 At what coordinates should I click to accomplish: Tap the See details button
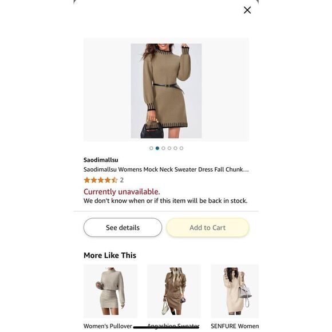coord(123,228)
